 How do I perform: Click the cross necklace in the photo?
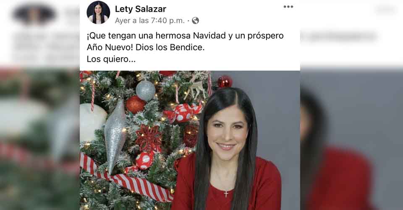(x=226, y=194)
